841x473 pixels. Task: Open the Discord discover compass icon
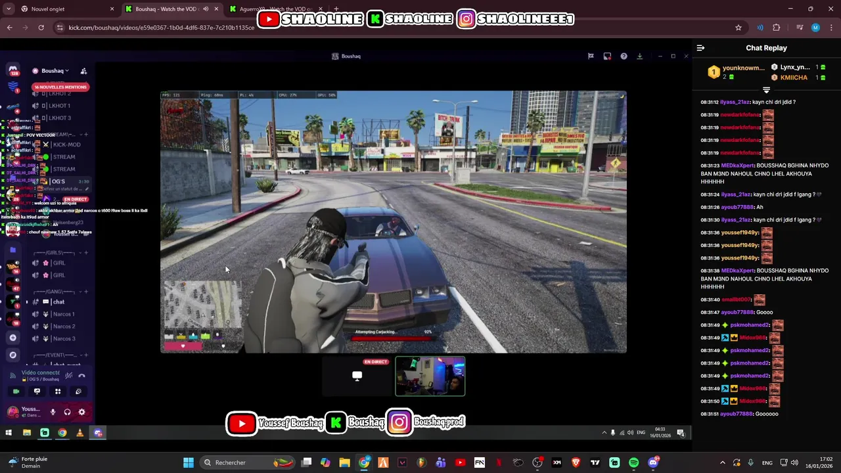[x=12, y=355]
